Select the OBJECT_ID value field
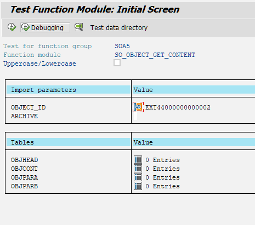The width and height of the screenshot is (255, 225). (x=178, y=107)
